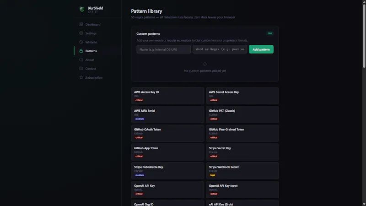Click critical badge on Stripe Secret Key
The height and width of the screenshot is (206, 366).
(x=214, y=156)
